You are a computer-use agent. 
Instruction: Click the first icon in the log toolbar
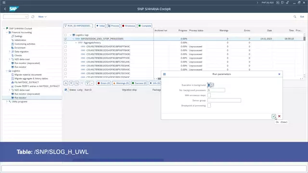[x=65, y=83]
